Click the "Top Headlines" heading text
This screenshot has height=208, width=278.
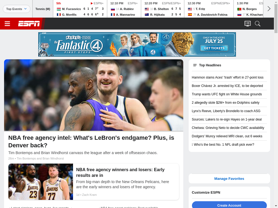tap(210, 65)
